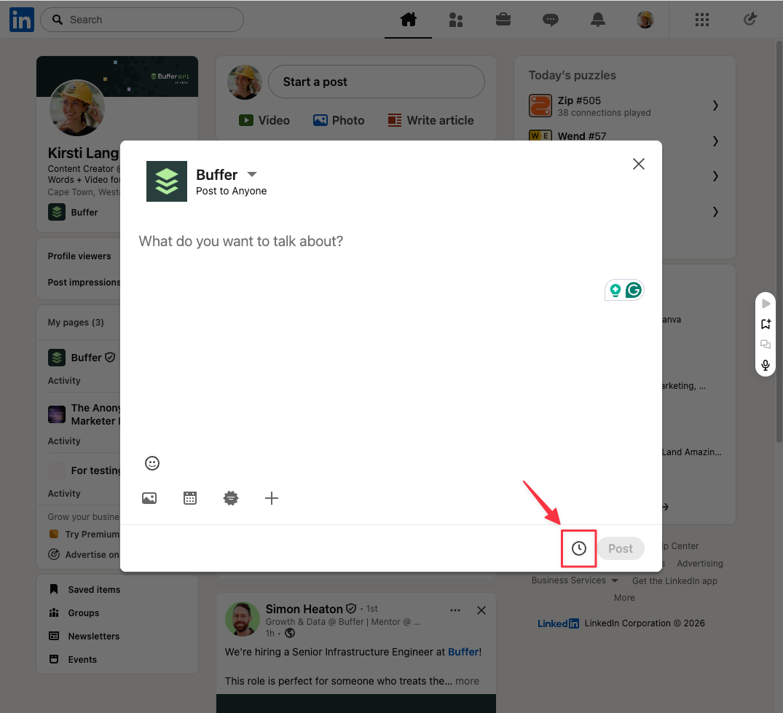Open Wend #57 puzzle chevron
This screenshot has width=783, height=713.
tap(715, 141)
